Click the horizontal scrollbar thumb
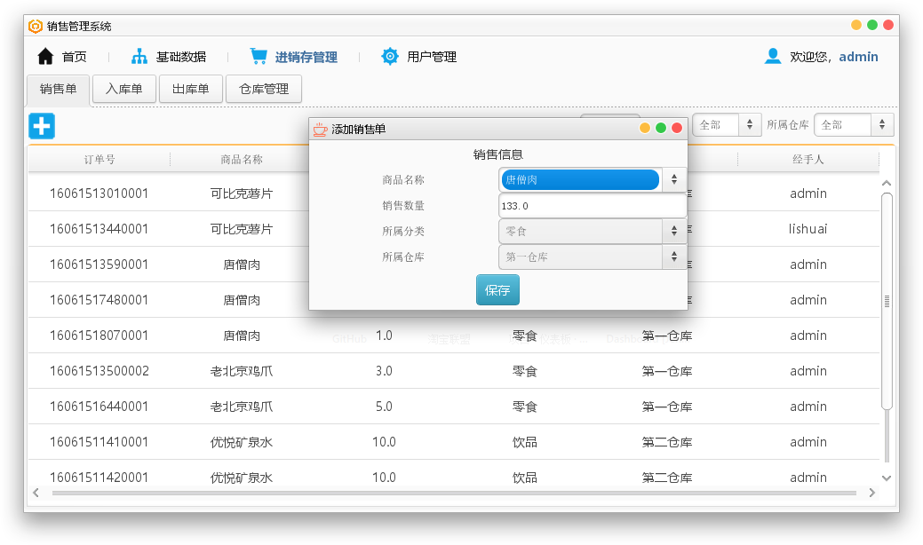The width and height of the screenshot is (923, 545). (454, 493)
